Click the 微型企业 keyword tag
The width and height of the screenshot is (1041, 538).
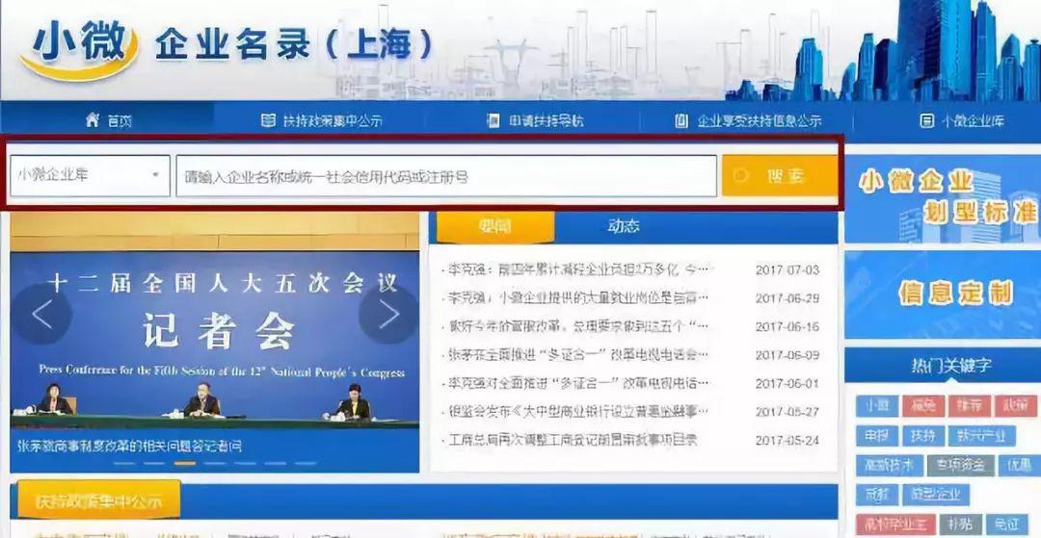(935, 495)
